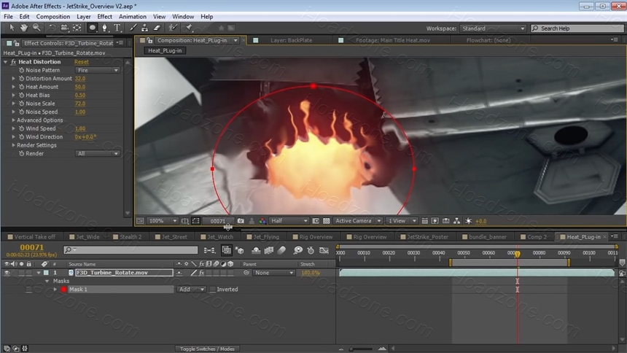The height and width of the screenshot is (353, 627).
Task: Click the Heat_PLug-in breadcrumb button
Action: (x=165, y=50)
